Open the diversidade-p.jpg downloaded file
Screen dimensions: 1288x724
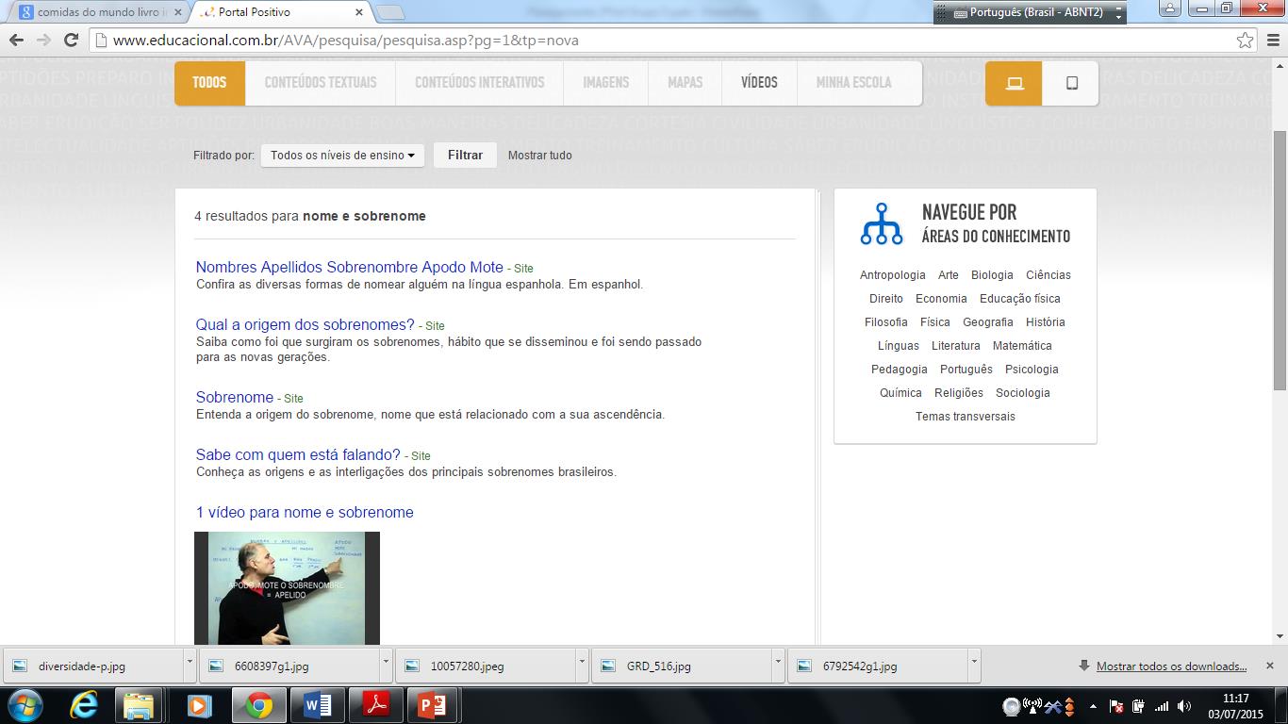pyautogui.click(x=93, y=666)
